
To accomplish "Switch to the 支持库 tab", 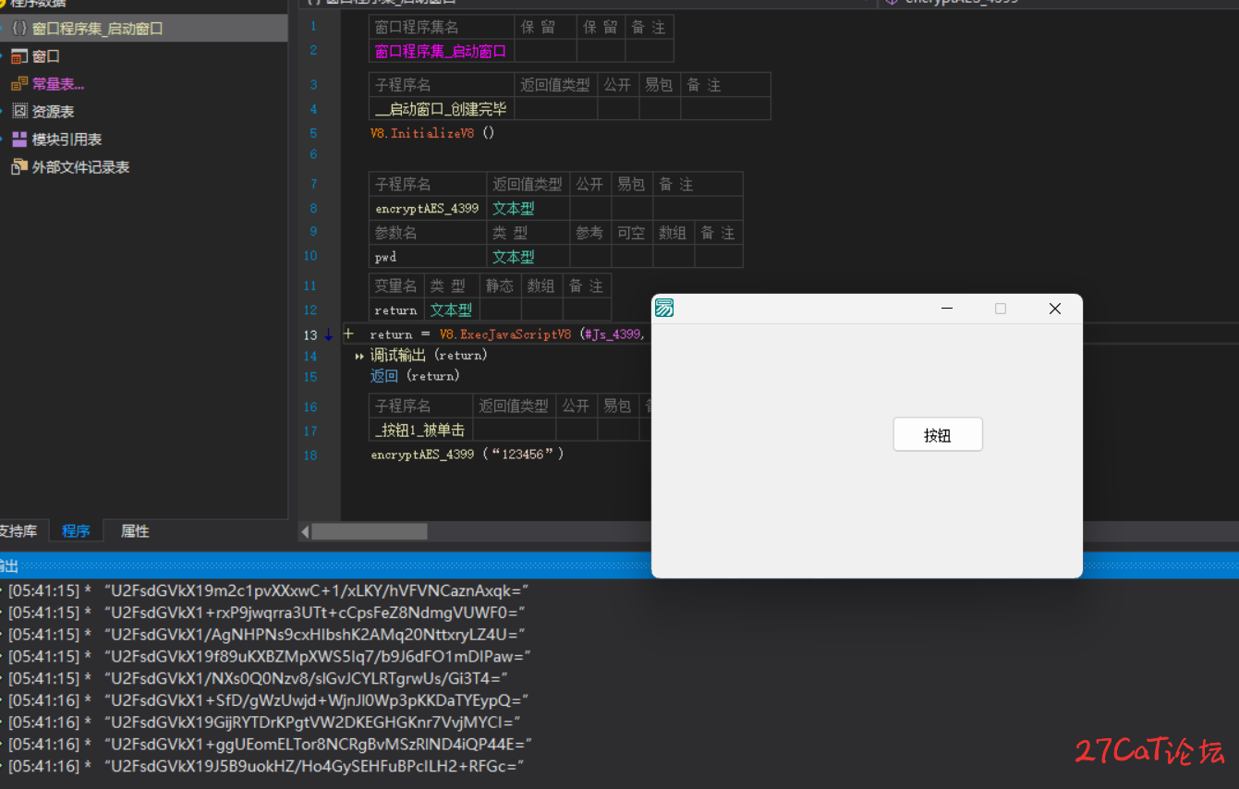I will (18, 531).
